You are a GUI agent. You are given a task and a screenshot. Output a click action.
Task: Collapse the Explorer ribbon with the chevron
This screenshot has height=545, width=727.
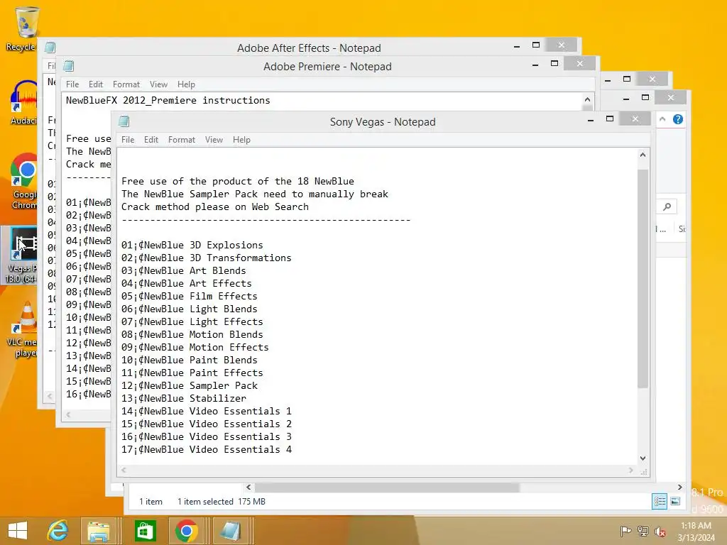coord(662,119)
